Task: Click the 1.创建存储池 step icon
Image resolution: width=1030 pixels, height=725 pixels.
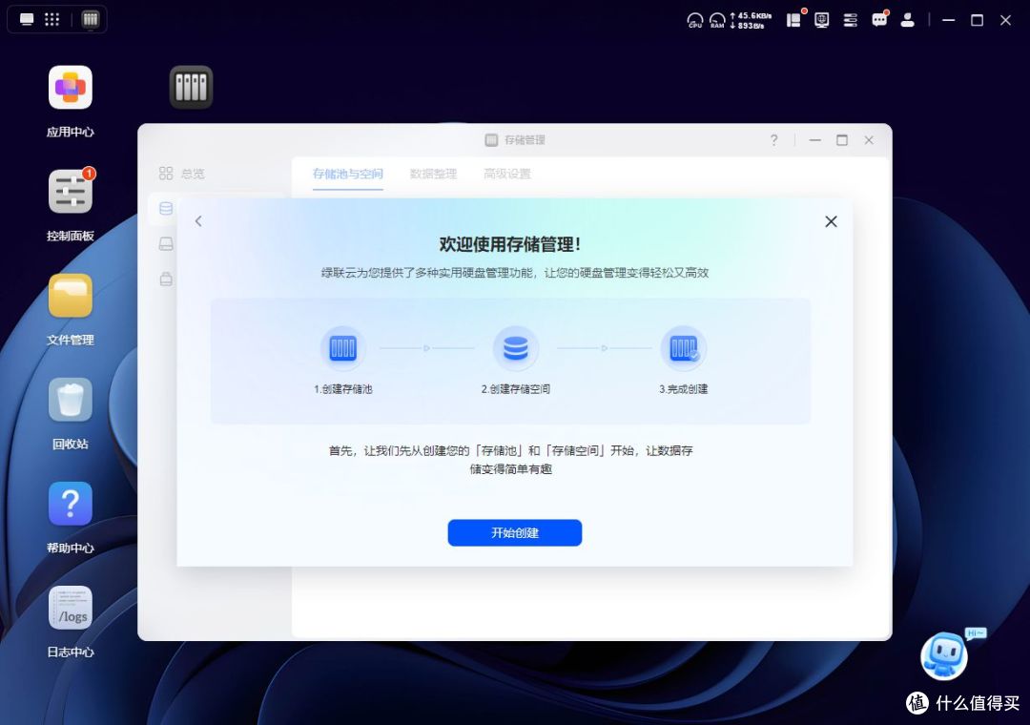Action: pyautogui.click(x=343, y=347)
